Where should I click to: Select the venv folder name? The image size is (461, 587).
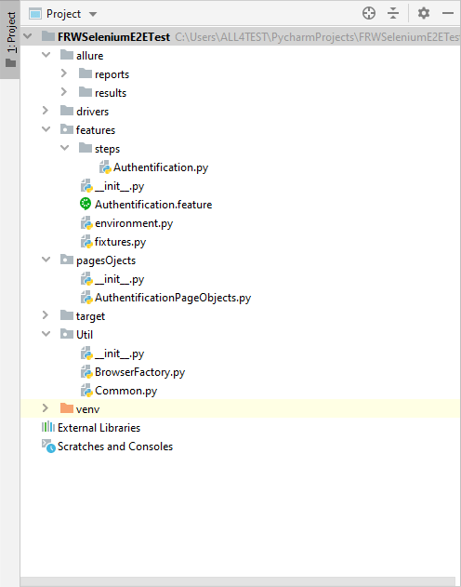pyautogui.click(x=88, y=409)
